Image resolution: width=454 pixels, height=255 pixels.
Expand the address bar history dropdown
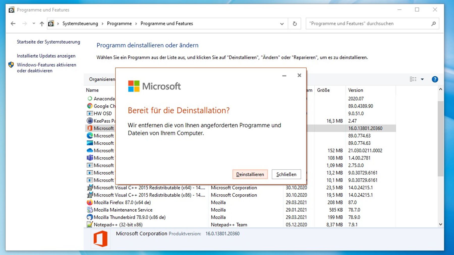point(282,24)
